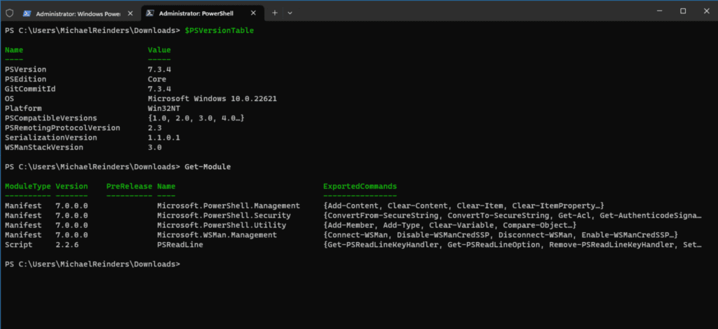
Task: Click the SerializationVersion value 1.1.0.1
Action: (163, 137)
